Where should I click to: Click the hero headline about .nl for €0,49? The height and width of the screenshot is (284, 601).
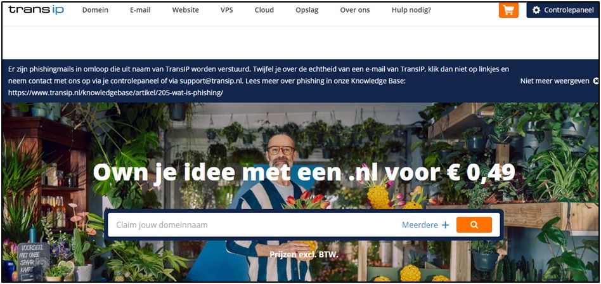304,172
